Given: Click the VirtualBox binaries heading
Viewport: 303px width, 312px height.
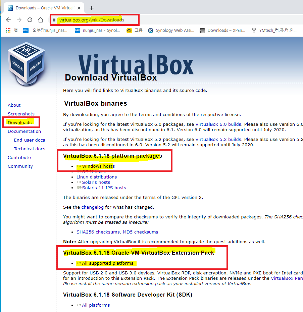Looking at the screenshot, I should [x=96, y=103].
